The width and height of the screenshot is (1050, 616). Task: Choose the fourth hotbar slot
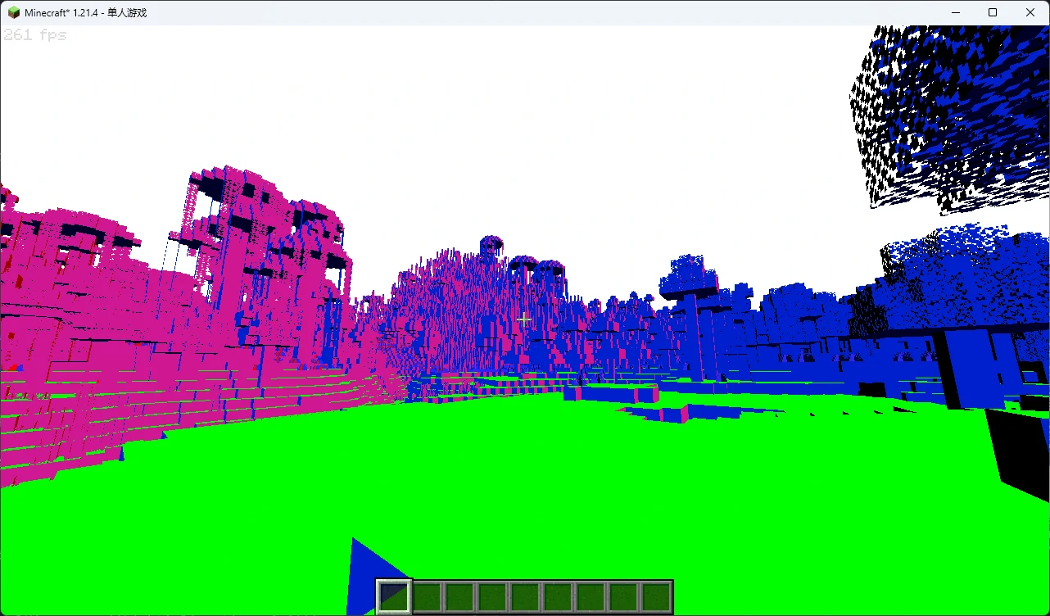point(491,596)
